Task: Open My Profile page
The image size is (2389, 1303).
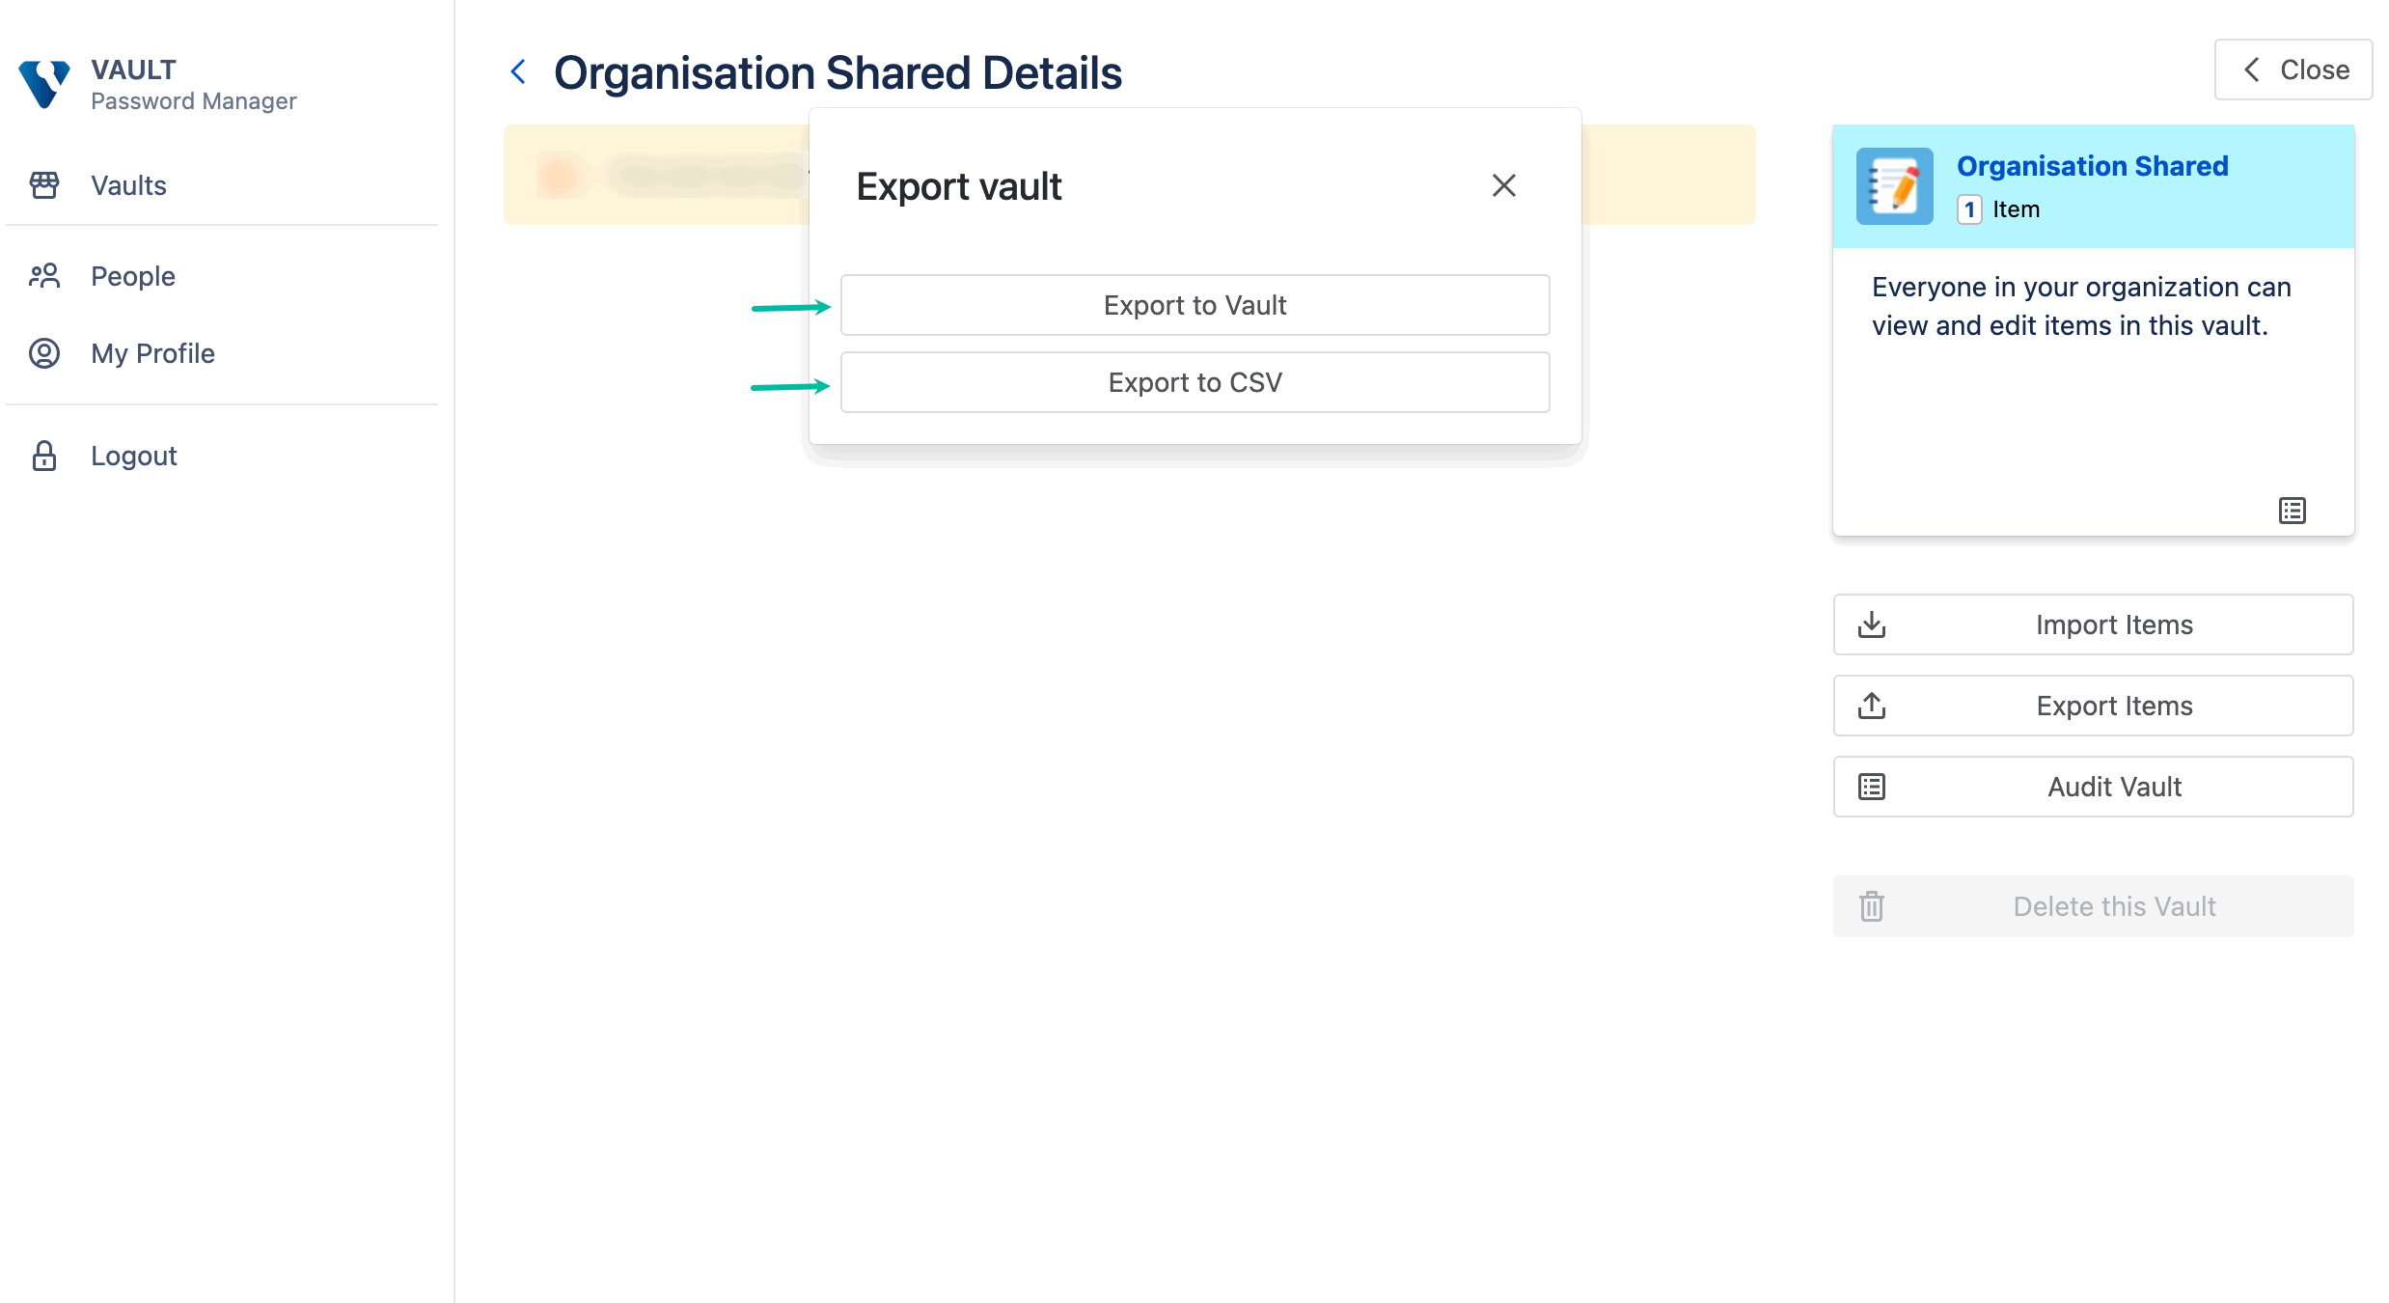Action: tap(152, 353)
